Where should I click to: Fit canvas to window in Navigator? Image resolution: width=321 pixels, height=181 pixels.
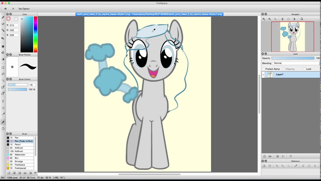pyautogui.click(x=275, y=19)
